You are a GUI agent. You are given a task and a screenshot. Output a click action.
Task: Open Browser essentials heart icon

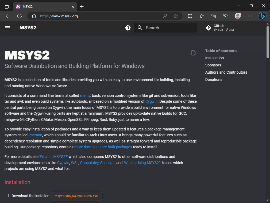[x=225, y=16]
